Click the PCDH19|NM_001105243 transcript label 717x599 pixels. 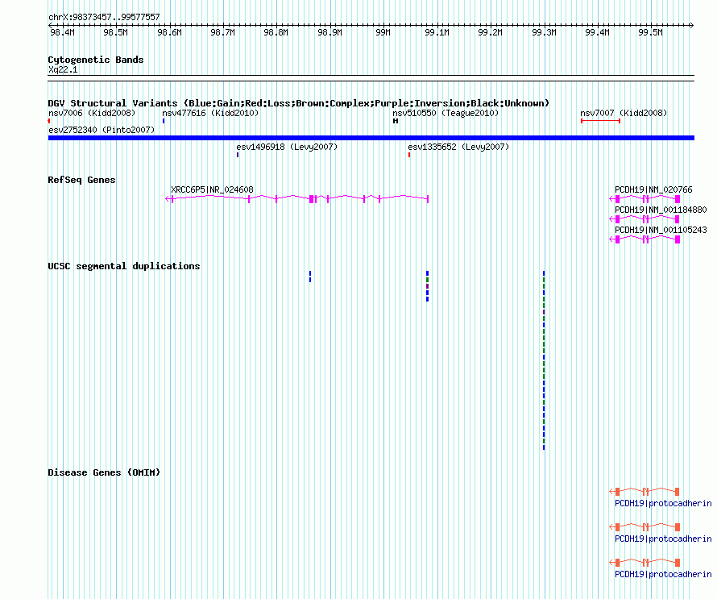click(x=661, y=230)
